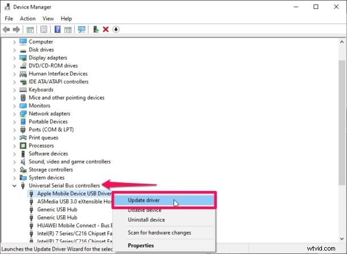Open the File menu

pyautogui.click(x=9, y=19)
